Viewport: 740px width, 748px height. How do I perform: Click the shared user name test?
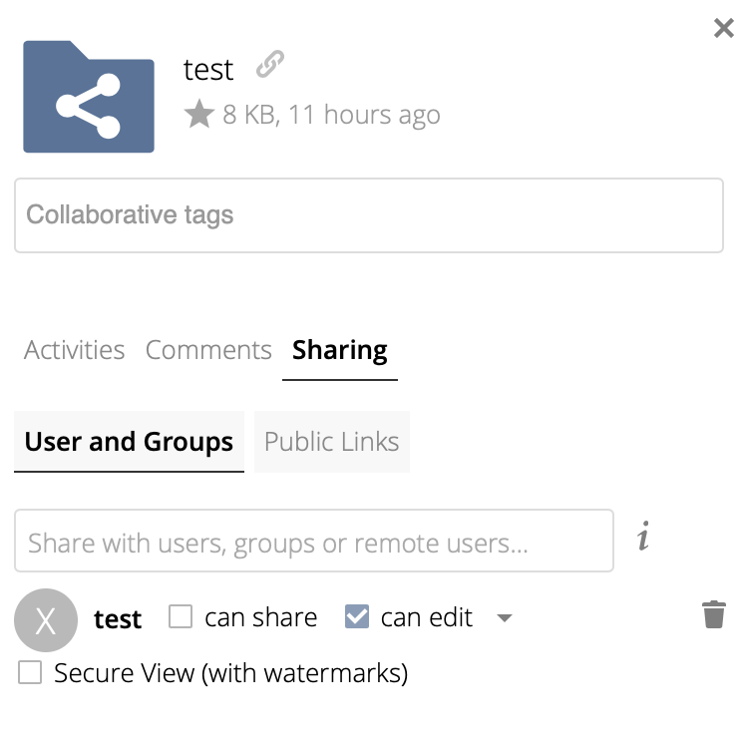118,619
